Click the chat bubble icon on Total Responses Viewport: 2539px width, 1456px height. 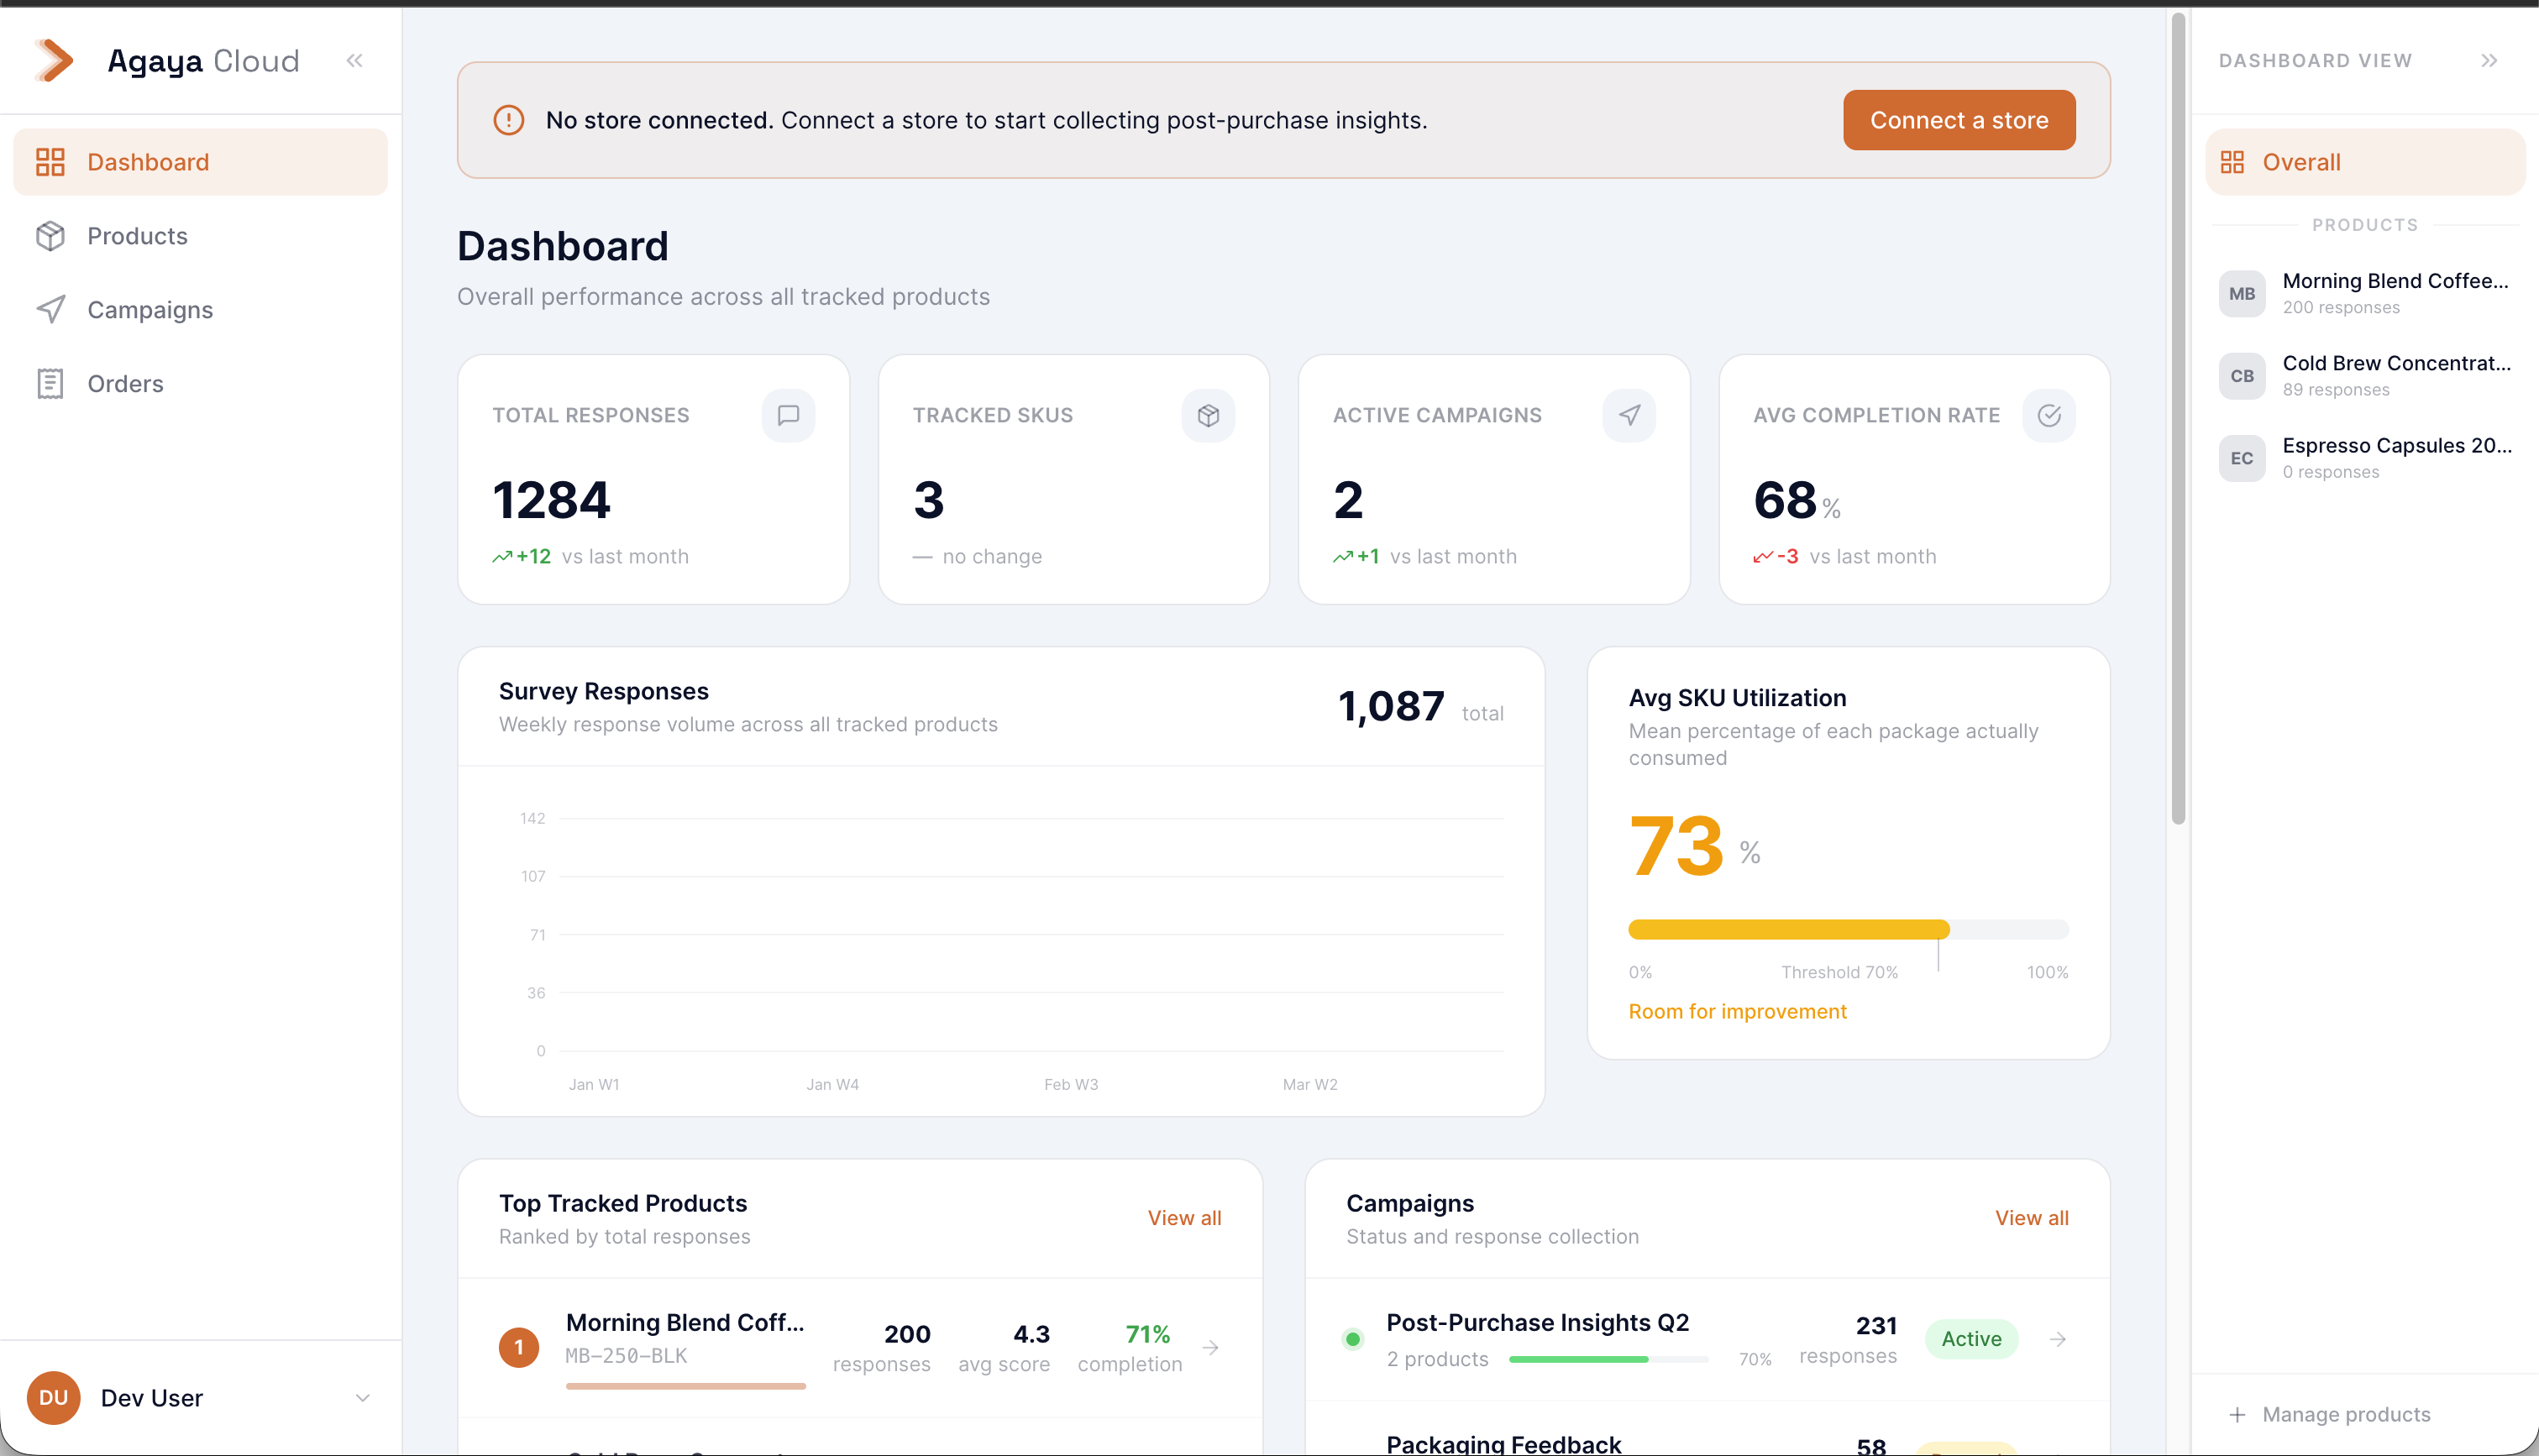click(788, 415)
